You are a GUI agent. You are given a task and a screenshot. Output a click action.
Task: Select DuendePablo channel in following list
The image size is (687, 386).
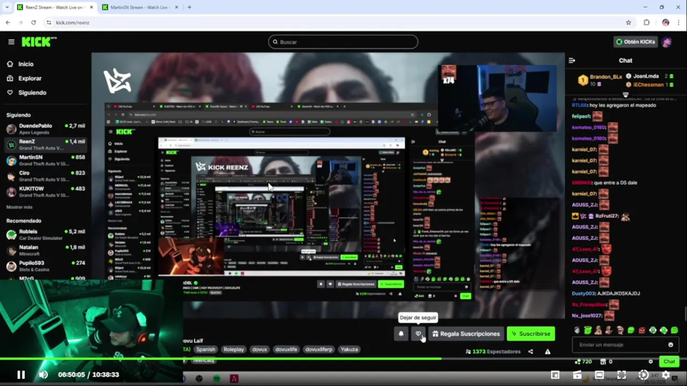46,129
